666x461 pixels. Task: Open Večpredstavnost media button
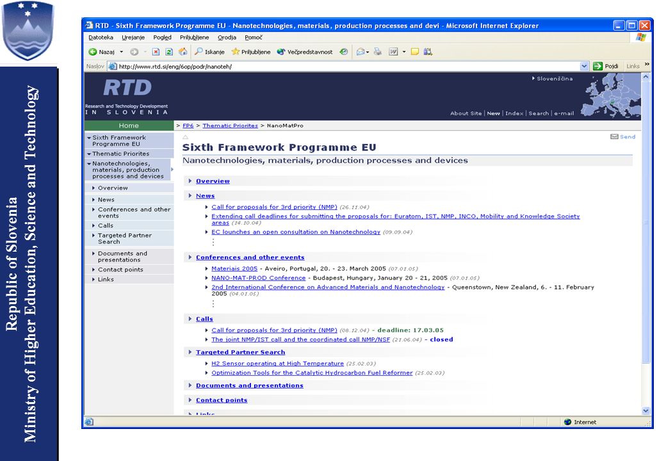coord(305,52)
